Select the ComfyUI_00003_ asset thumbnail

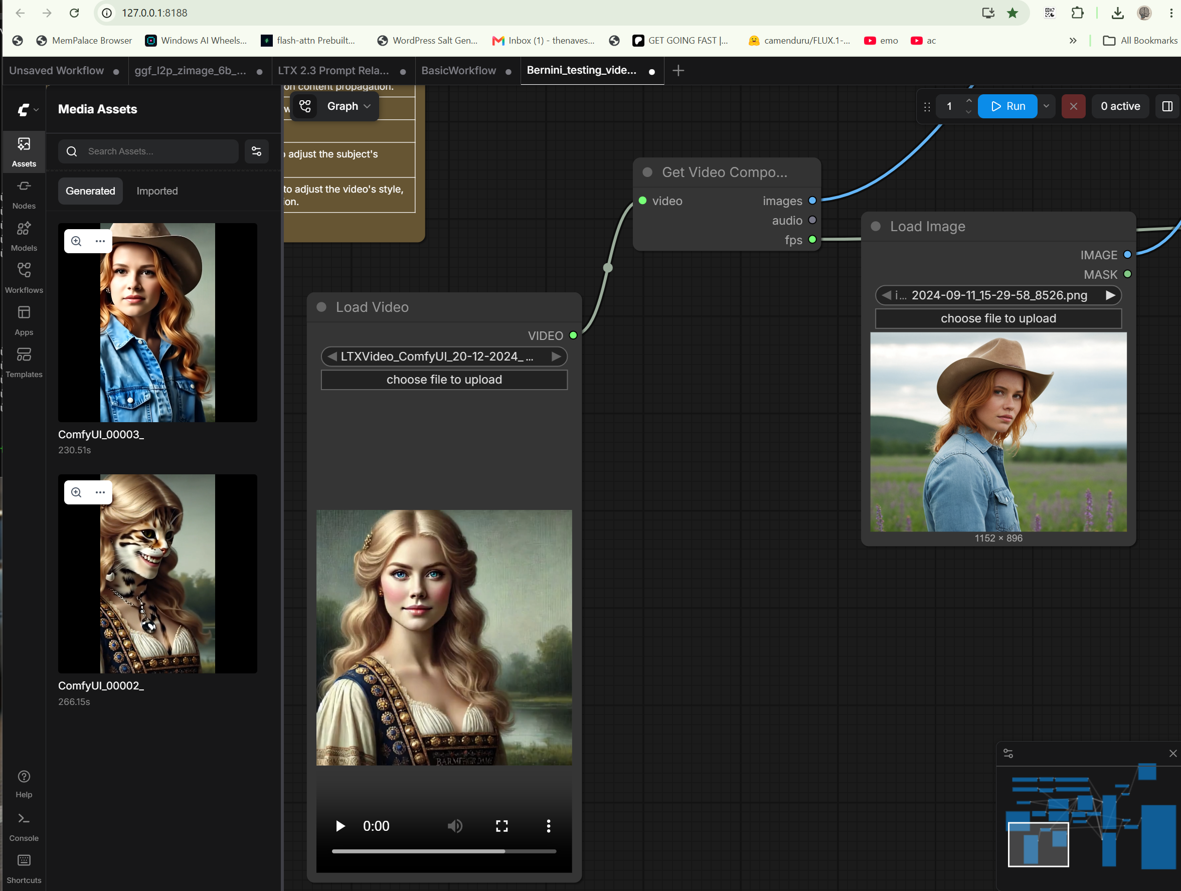point(157,322)
